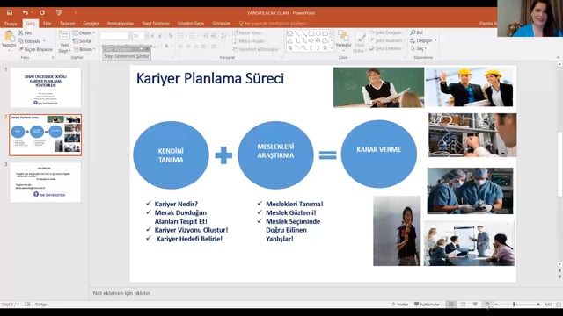Open the Değiştir replace dropdown
Viewport: 563px width, 316px height.
coord(423,40)
